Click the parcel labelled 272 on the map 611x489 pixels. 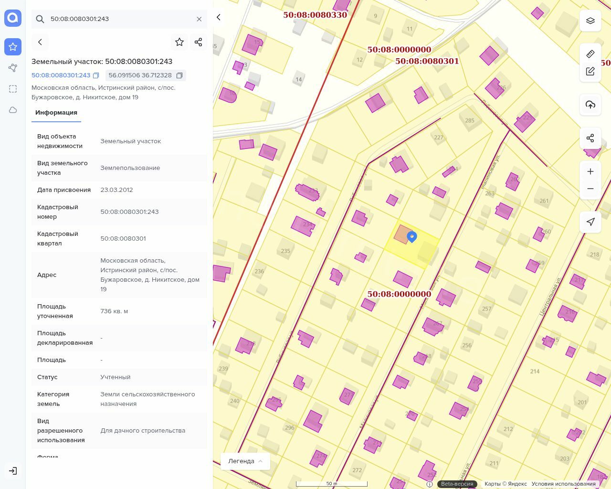pyautogui.click(x=357, y=470)
